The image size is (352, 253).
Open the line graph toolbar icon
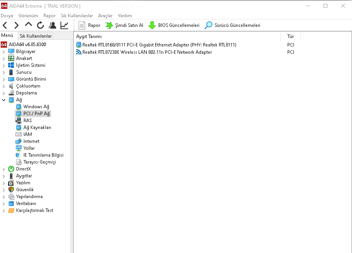pos(64,25)
